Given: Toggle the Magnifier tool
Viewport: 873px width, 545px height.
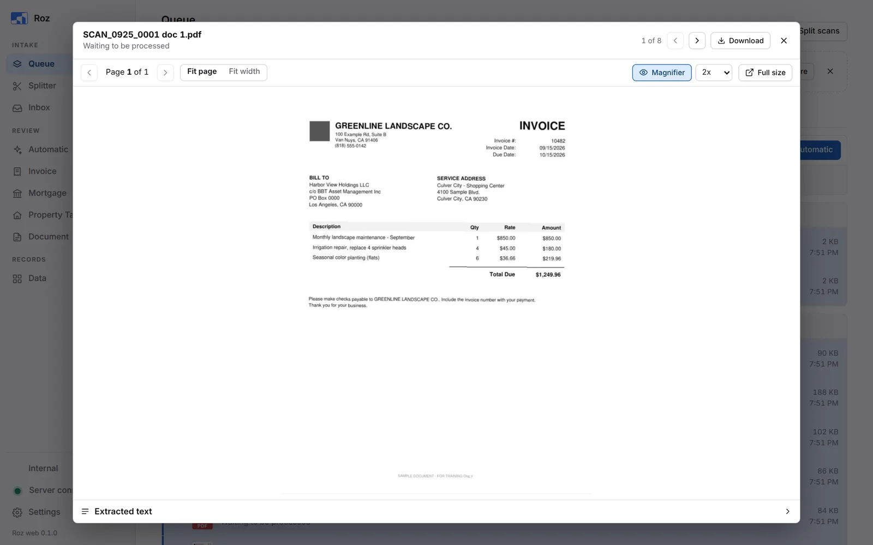Looking at the screenshot, I should tap(662, 72).
